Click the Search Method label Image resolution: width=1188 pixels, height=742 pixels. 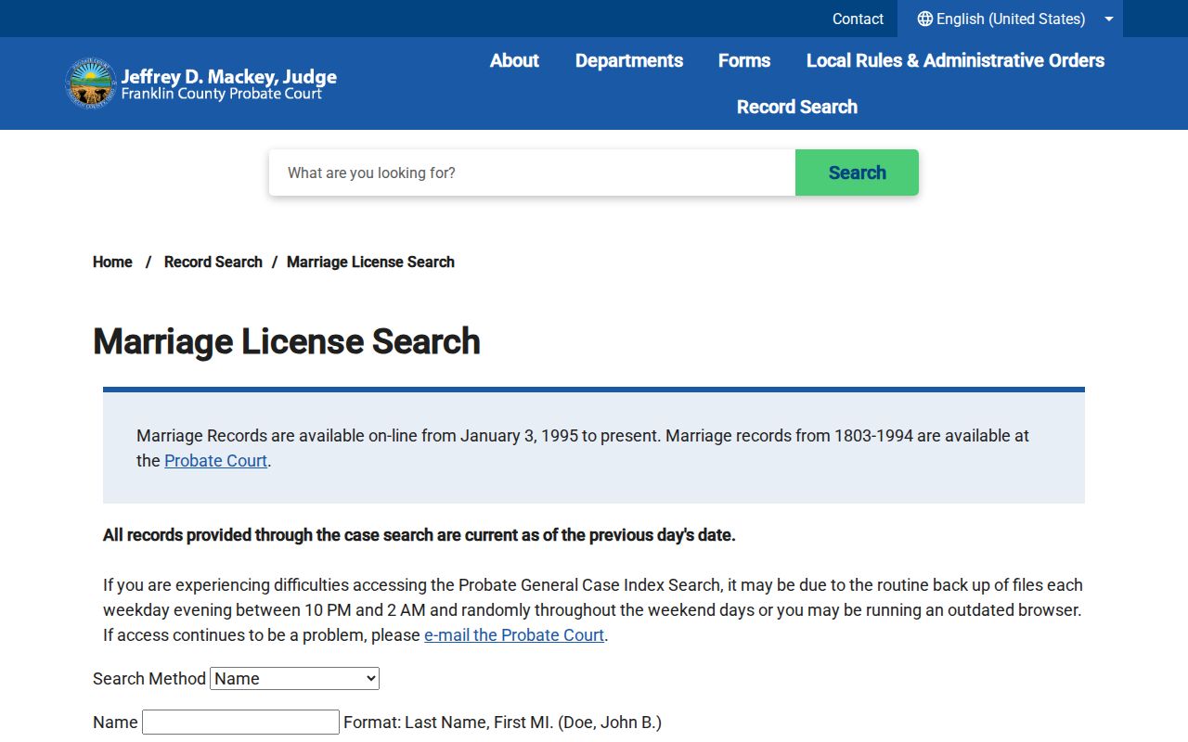(x=149, y=679)
